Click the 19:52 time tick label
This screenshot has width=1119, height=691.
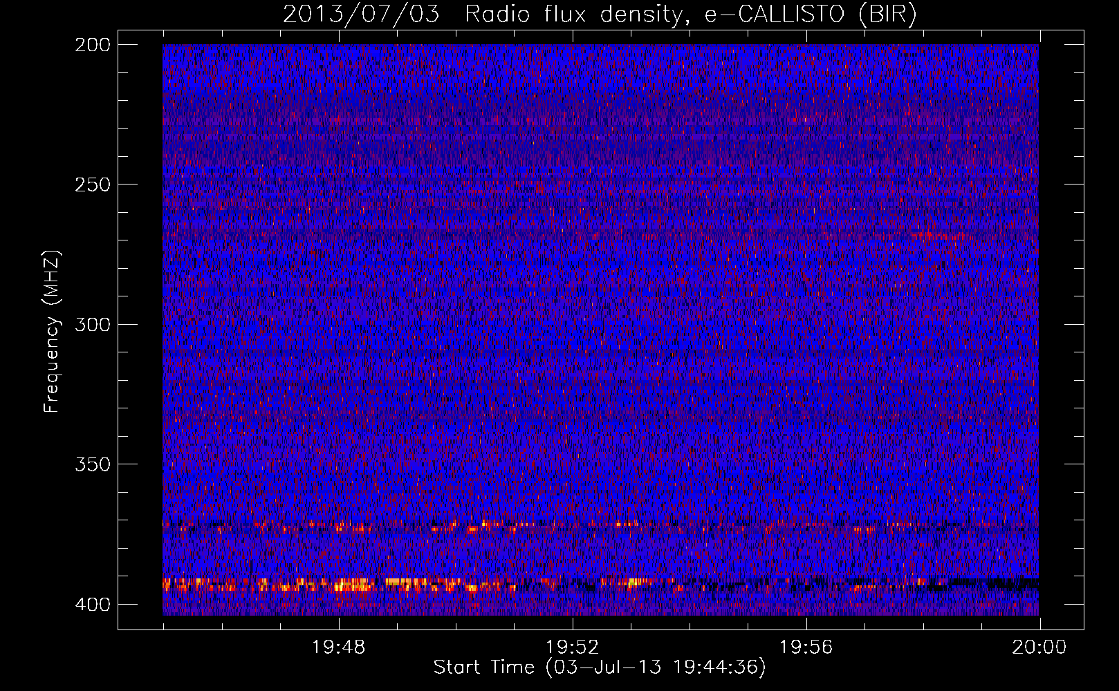click(573, 647)
